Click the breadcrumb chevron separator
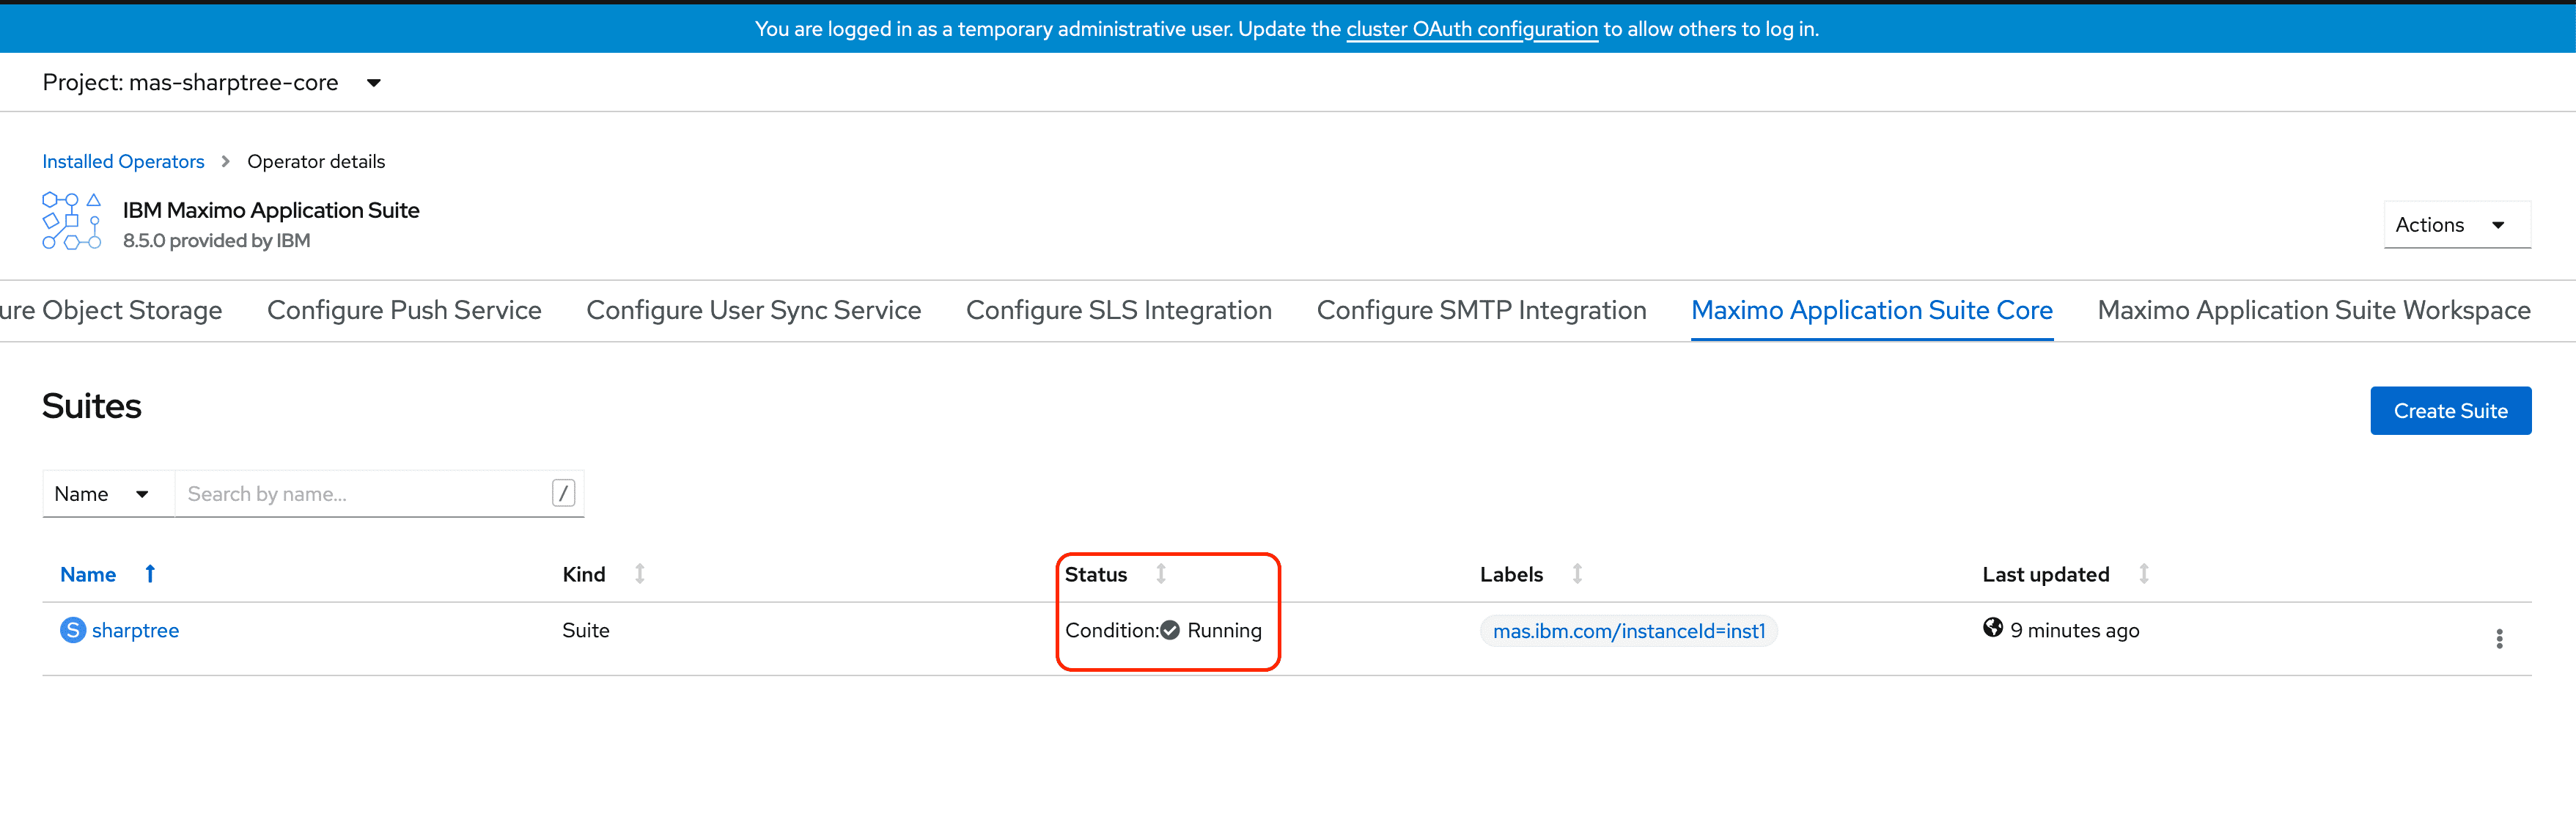 pyautogui.click(x=225, y=161)
